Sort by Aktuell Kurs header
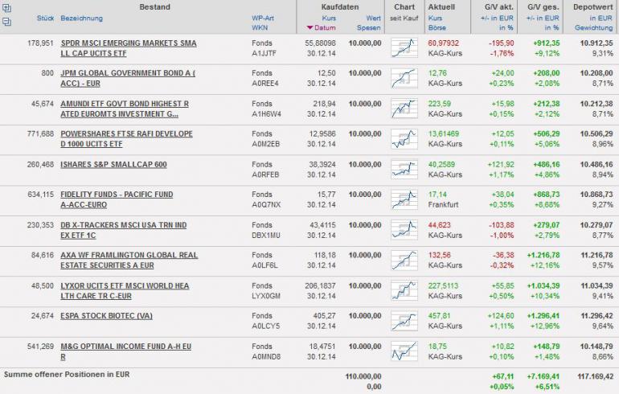The width and height of the screenshot is (619, 394). [x=435, y=18]
